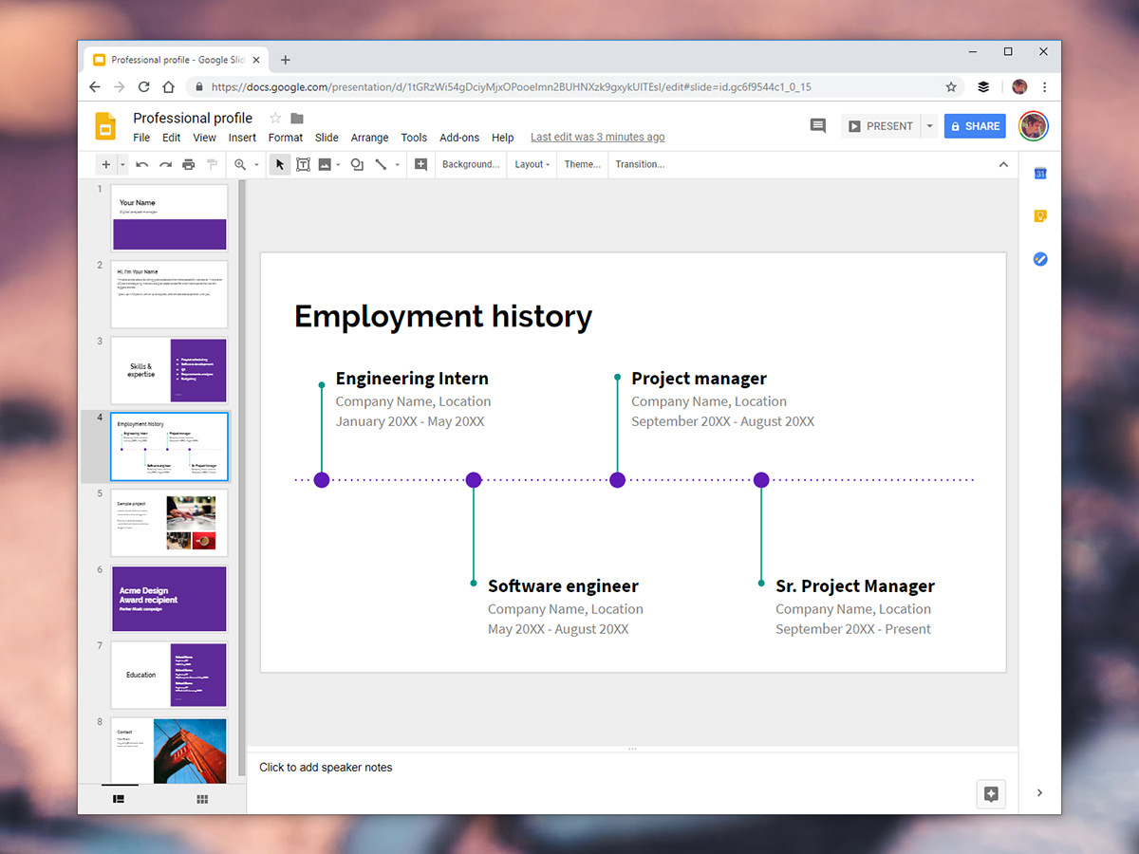Image resolution: width=1139 pixels, height=854 pixels.
Task: Open the Insert menu
Action: pos(242,138)
